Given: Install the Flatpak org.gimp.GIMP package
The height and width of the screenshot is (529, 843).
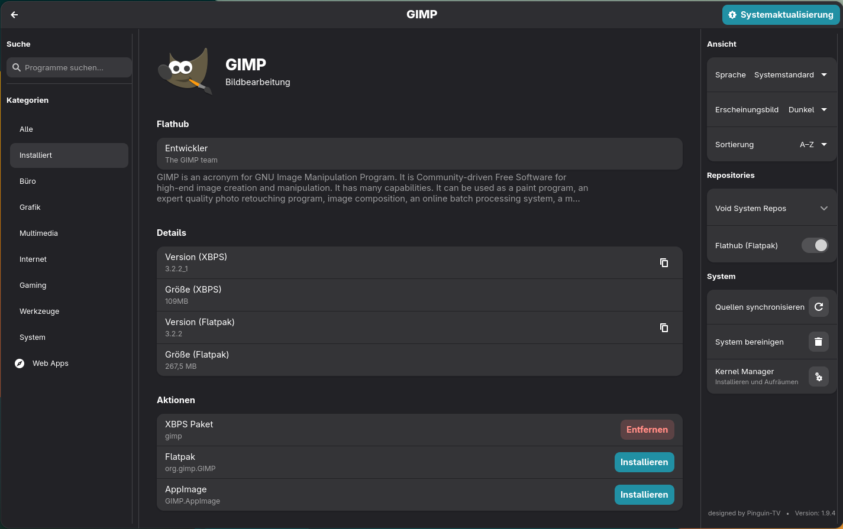Looking at the screenshot, I should tap(644, 462).
